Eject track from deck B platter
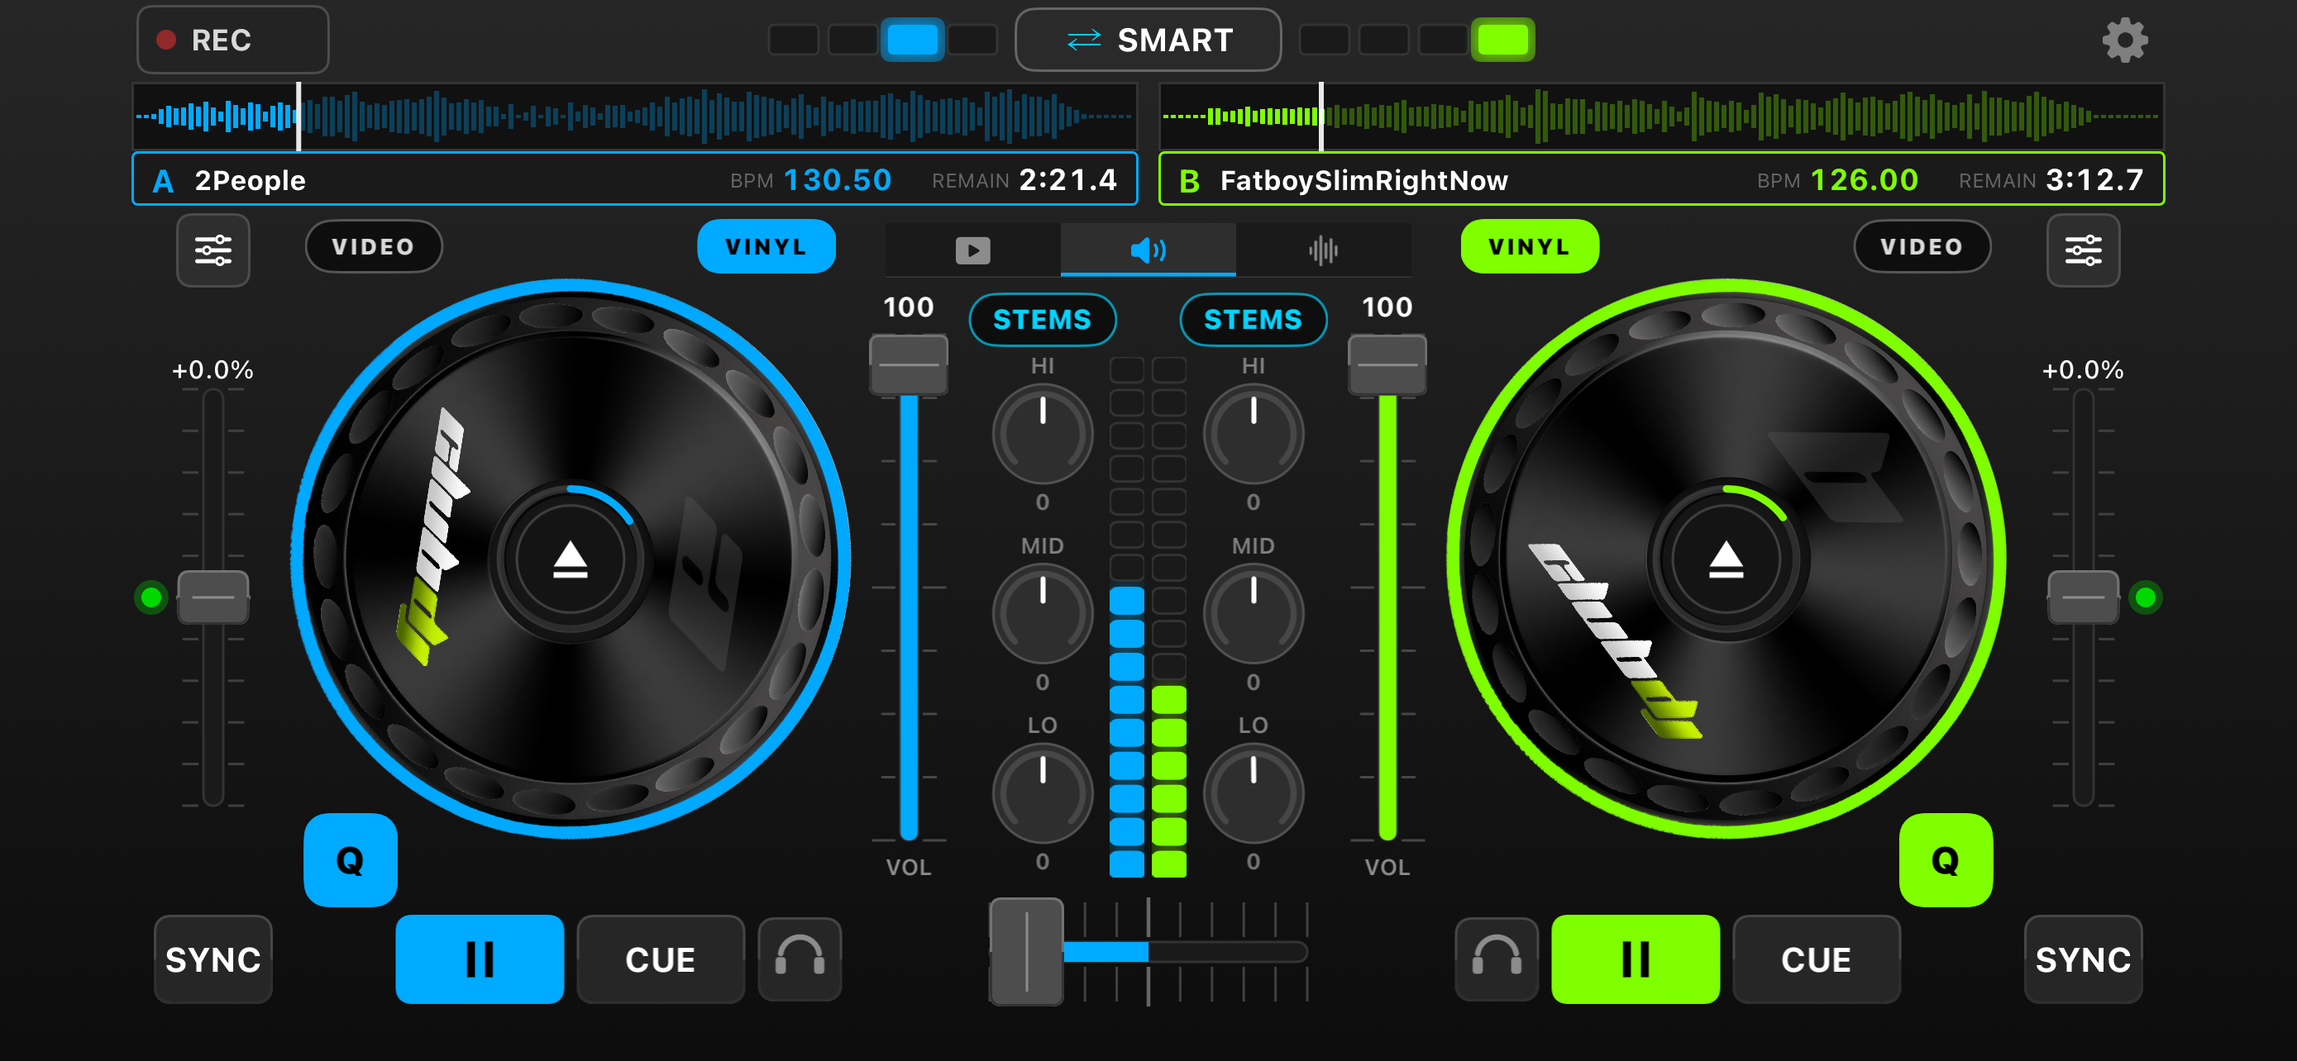This screenshot has height=1061, width=2297. [1726, 560]
